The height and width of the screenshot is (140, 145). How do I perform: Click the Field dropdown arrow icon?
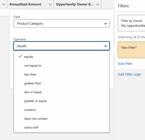(106, 24)
